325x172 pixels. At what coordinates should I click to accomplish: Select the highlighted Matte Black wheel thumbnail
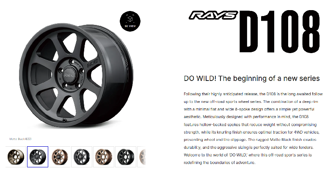click(38, 157)
